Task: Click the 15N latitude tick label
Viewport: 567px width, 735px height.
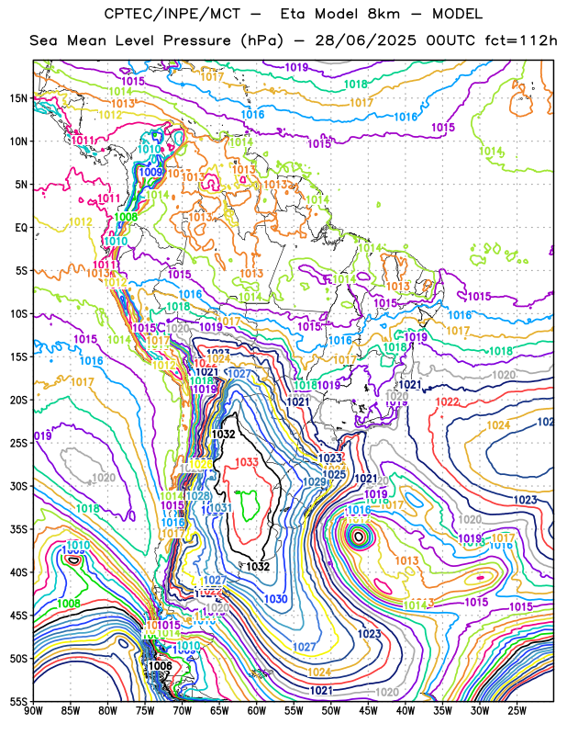Action: pos(18,98)
